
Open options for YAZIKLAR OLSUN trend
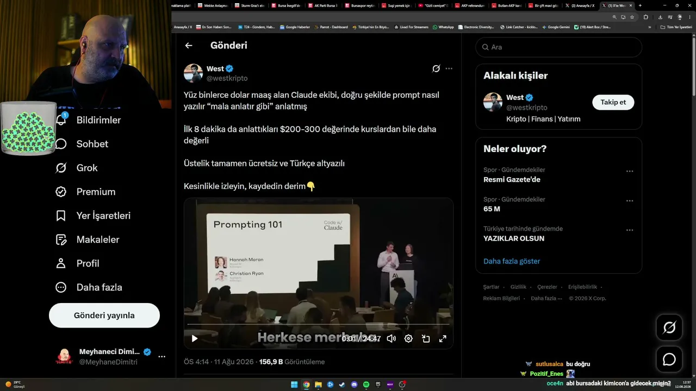pyautogui.click(x=630, y=230)
